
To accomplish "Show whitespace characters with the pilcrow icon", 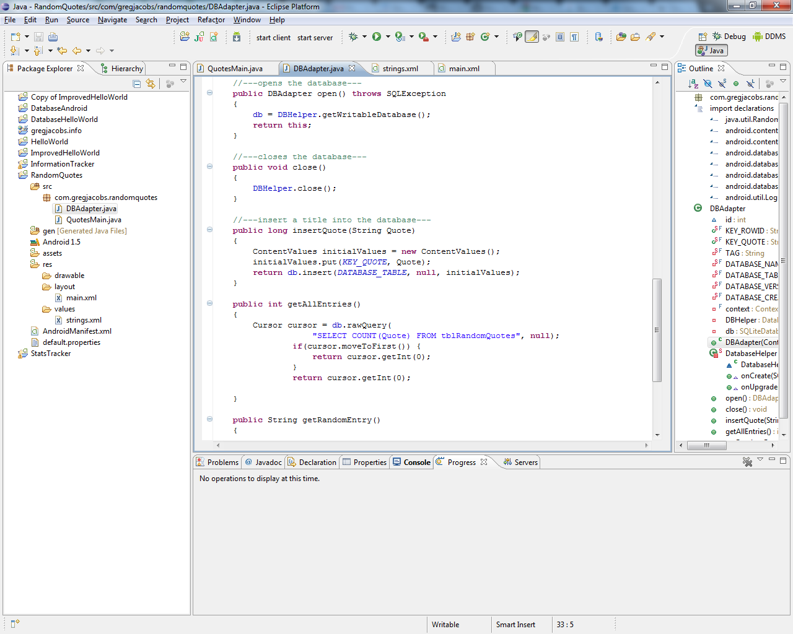I will 574,37.
